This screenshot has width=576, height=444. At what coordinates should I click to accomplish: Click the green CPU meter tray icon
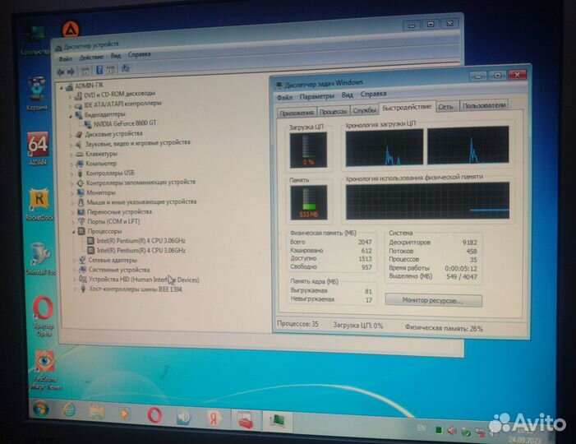tap(438, 430)
